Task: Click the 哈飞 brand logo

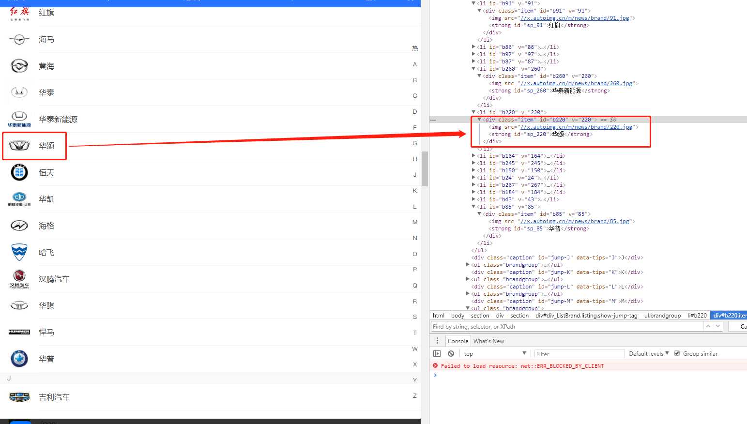Action: 19,252
